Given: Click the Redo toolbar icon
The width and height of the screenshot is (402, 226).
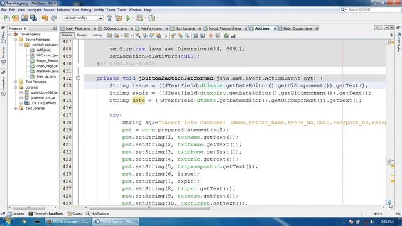Looking at the screenshot, I should pos(54,18).
